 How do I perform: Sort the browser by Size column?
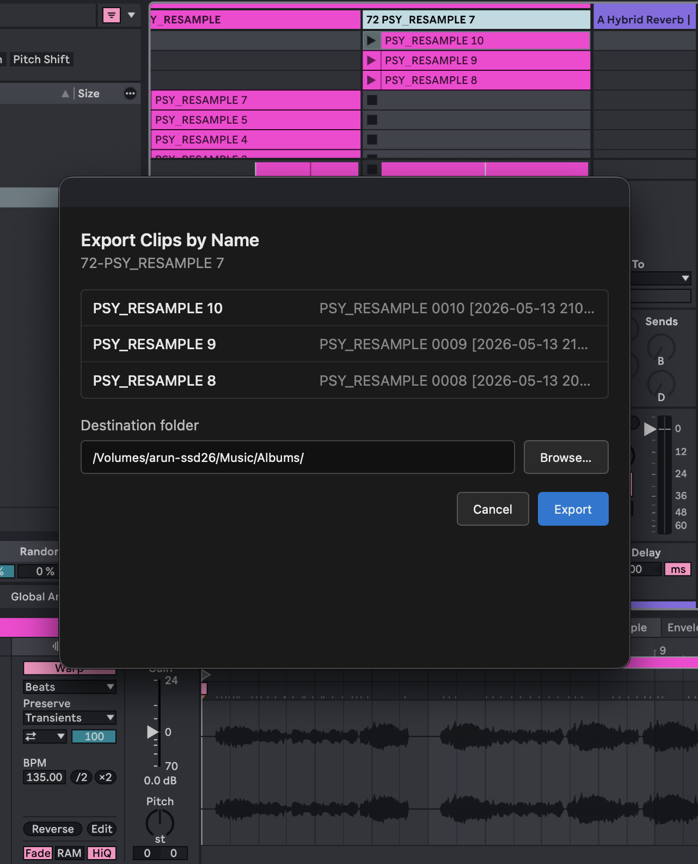[89, 93]
